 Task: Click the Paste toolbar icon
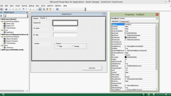click(x=16, y=9)
